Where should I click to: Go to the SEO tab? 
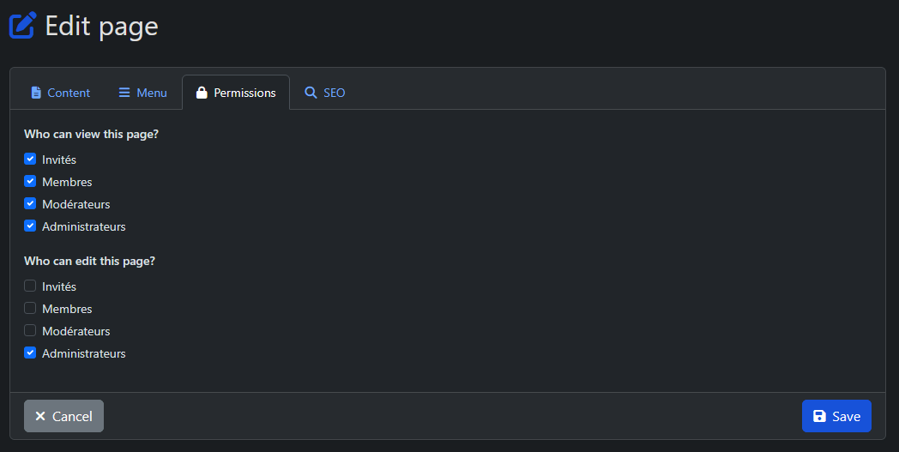[325, 93]
